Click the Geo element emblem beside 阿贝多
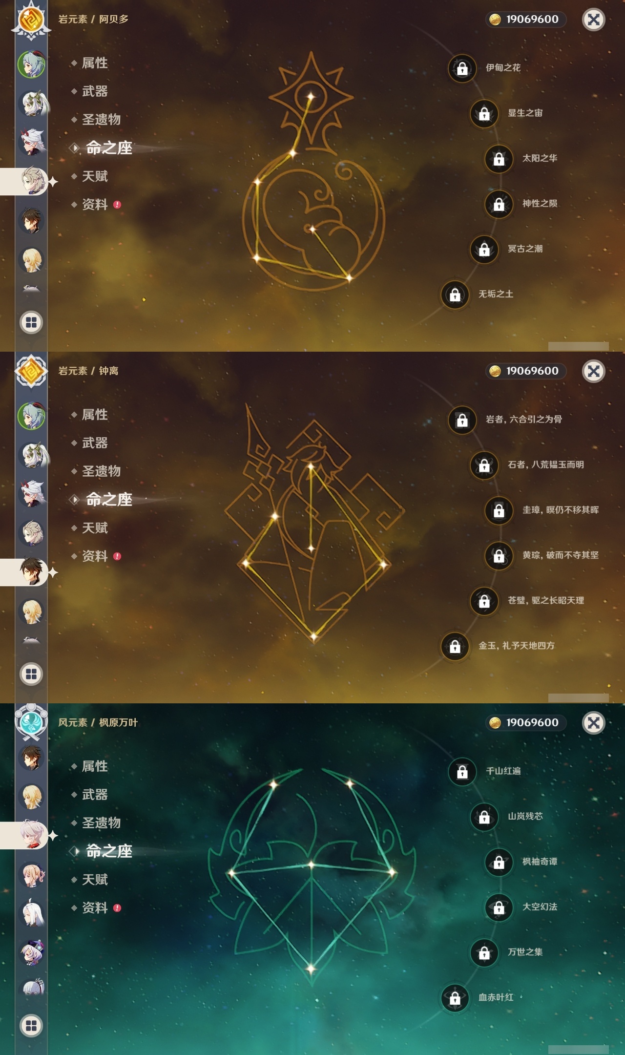 coord(31,20)
